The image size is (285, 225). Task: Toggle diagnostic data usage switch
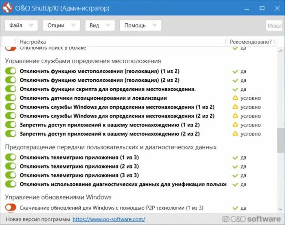click(11, 184)
